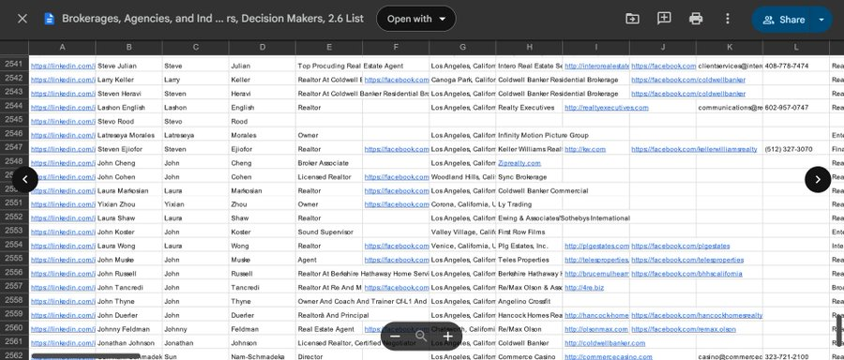Open the interorealestate link in row 2541

point(596,67)
